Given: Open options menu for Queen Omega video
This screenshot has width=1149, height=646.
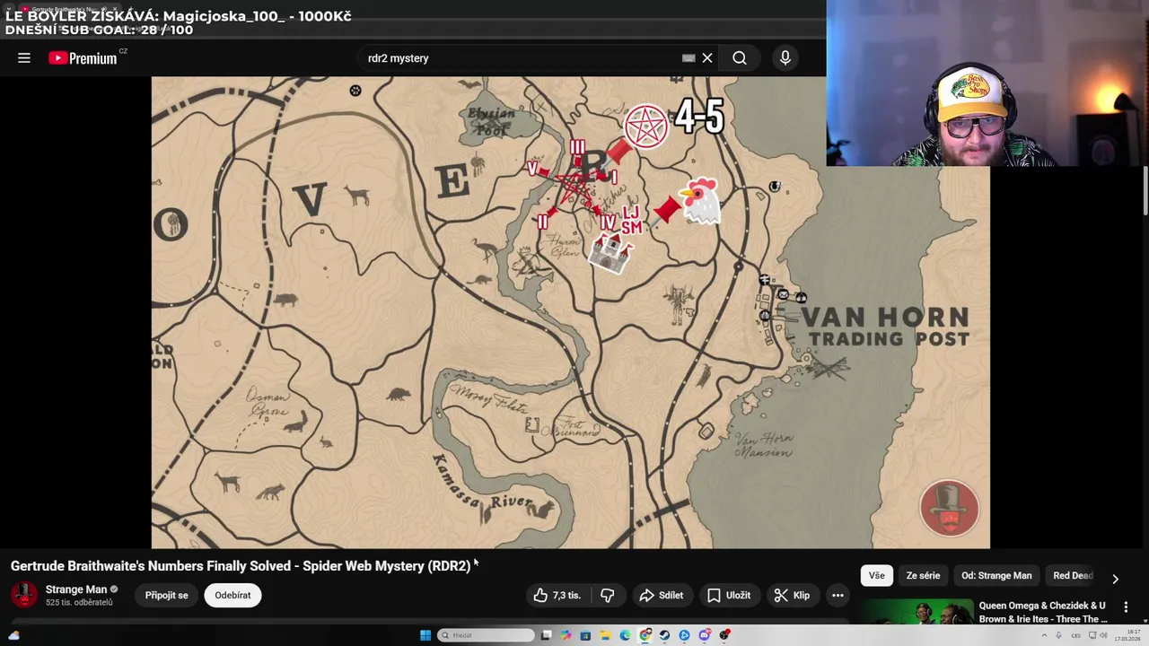Looking at the screenshot, I should click(x=1126, y=607).
